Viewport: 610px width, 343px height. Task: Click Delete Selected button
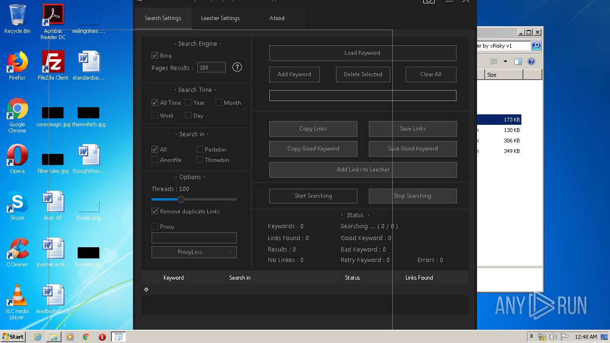(x=363, y=74)
